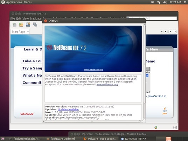Screen dimensions: 188x141
Task: Click the sound volume indicator
Action: click(x=165, y=2)
